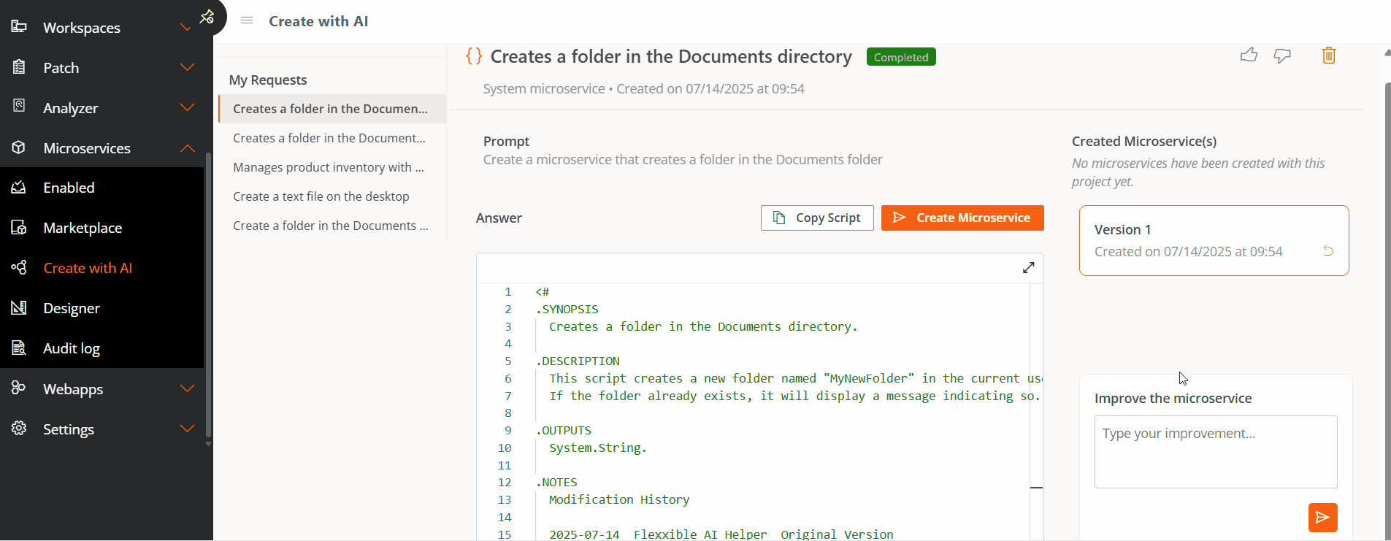Send the improvement request

(x=1322, y=518)
